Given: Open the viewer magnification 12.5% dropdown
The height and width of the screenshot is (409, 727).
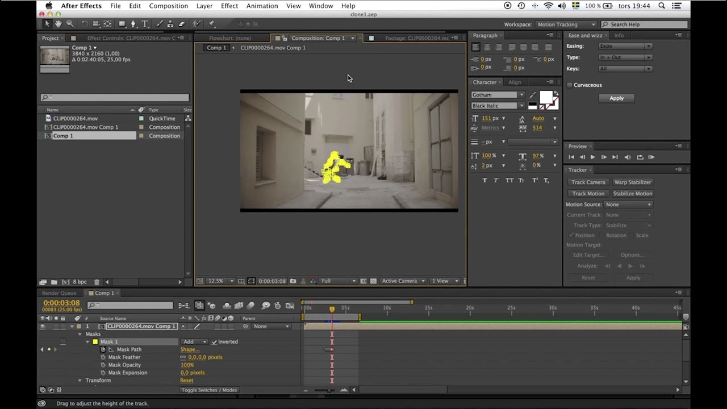Looking at the screenshot, I should click(221, 281).
